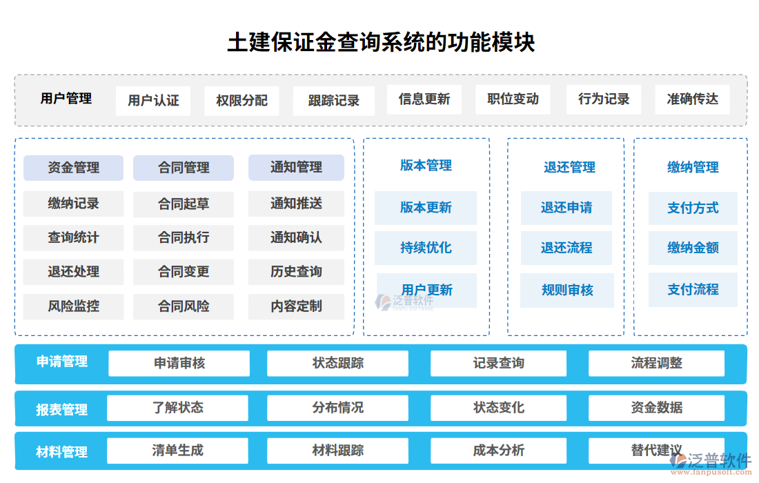Select the 用户认证 module
This screenshot has width=759, height=483.
[152, 99]
